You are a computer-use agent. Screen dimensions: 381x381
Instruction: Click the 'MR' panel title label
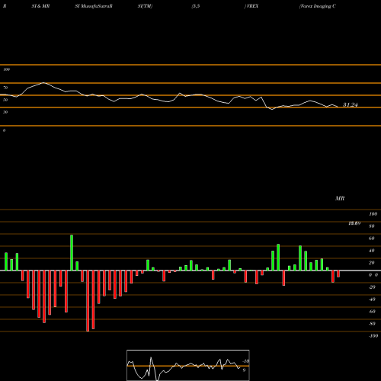340,198
